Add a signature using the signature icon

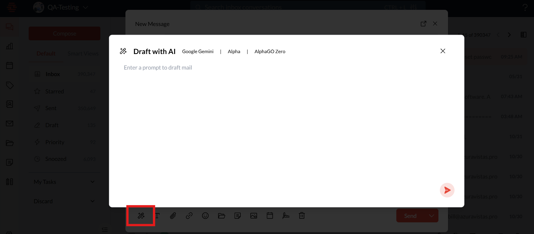[x=286, y=215]
